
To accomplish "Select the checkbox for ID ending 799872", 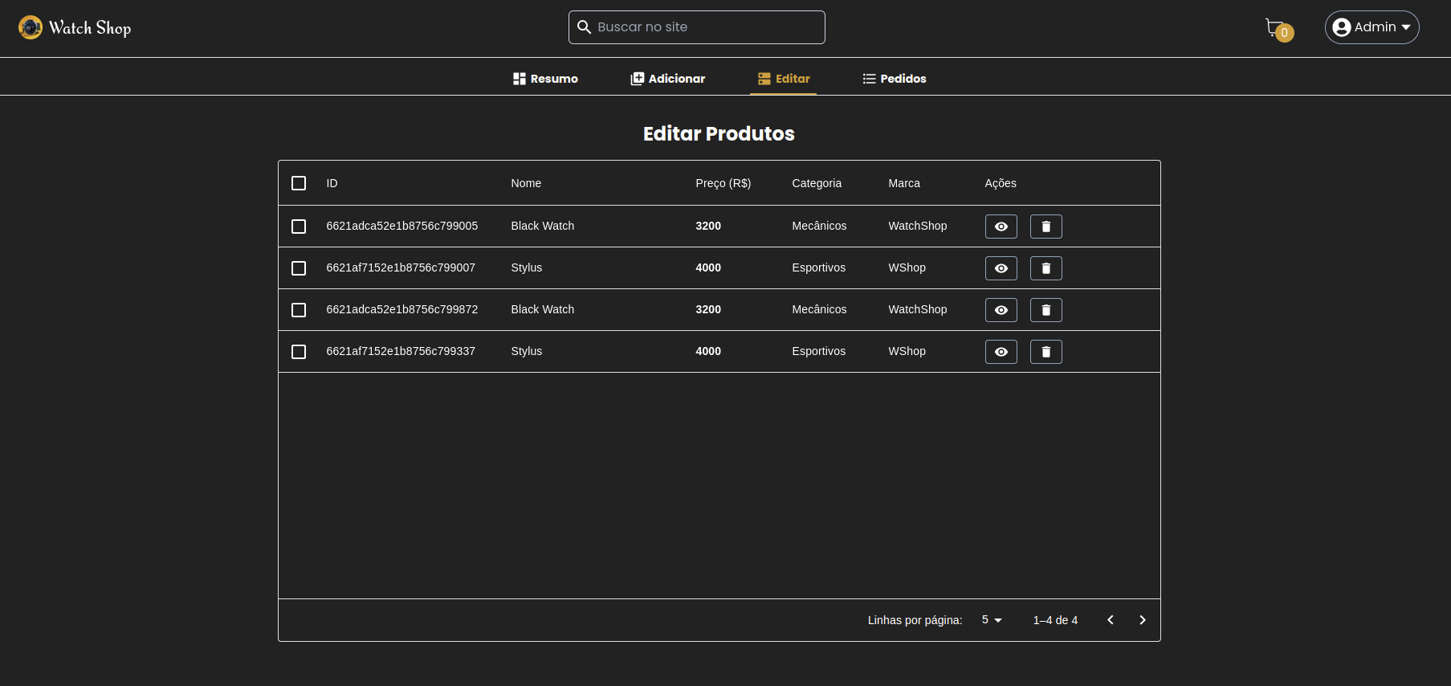I will (299, 310).
